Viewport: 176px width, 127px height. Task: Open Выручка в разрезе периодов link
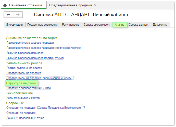(25, 53)
